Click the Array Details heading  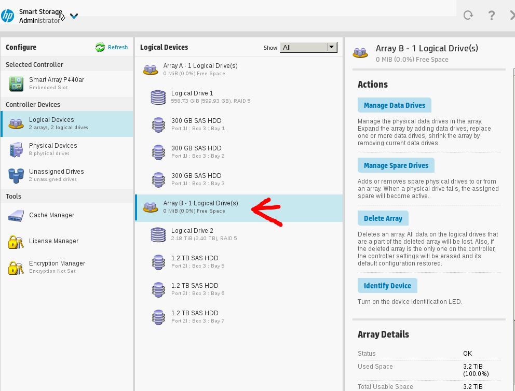pyautogui.click(x=383, y=334)
